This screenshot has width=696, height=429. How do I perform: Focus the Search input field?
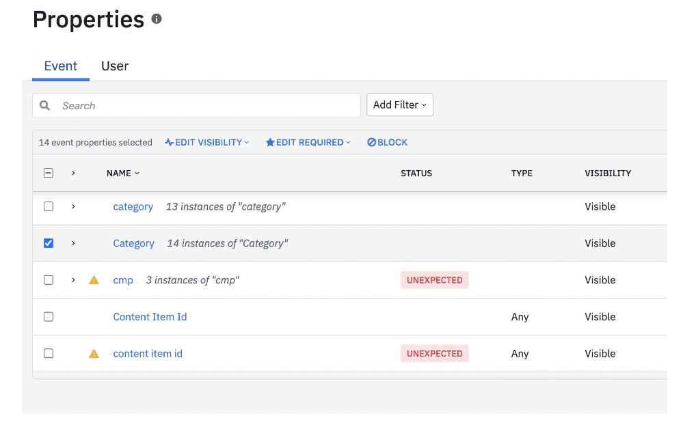[x=205, y=105]
